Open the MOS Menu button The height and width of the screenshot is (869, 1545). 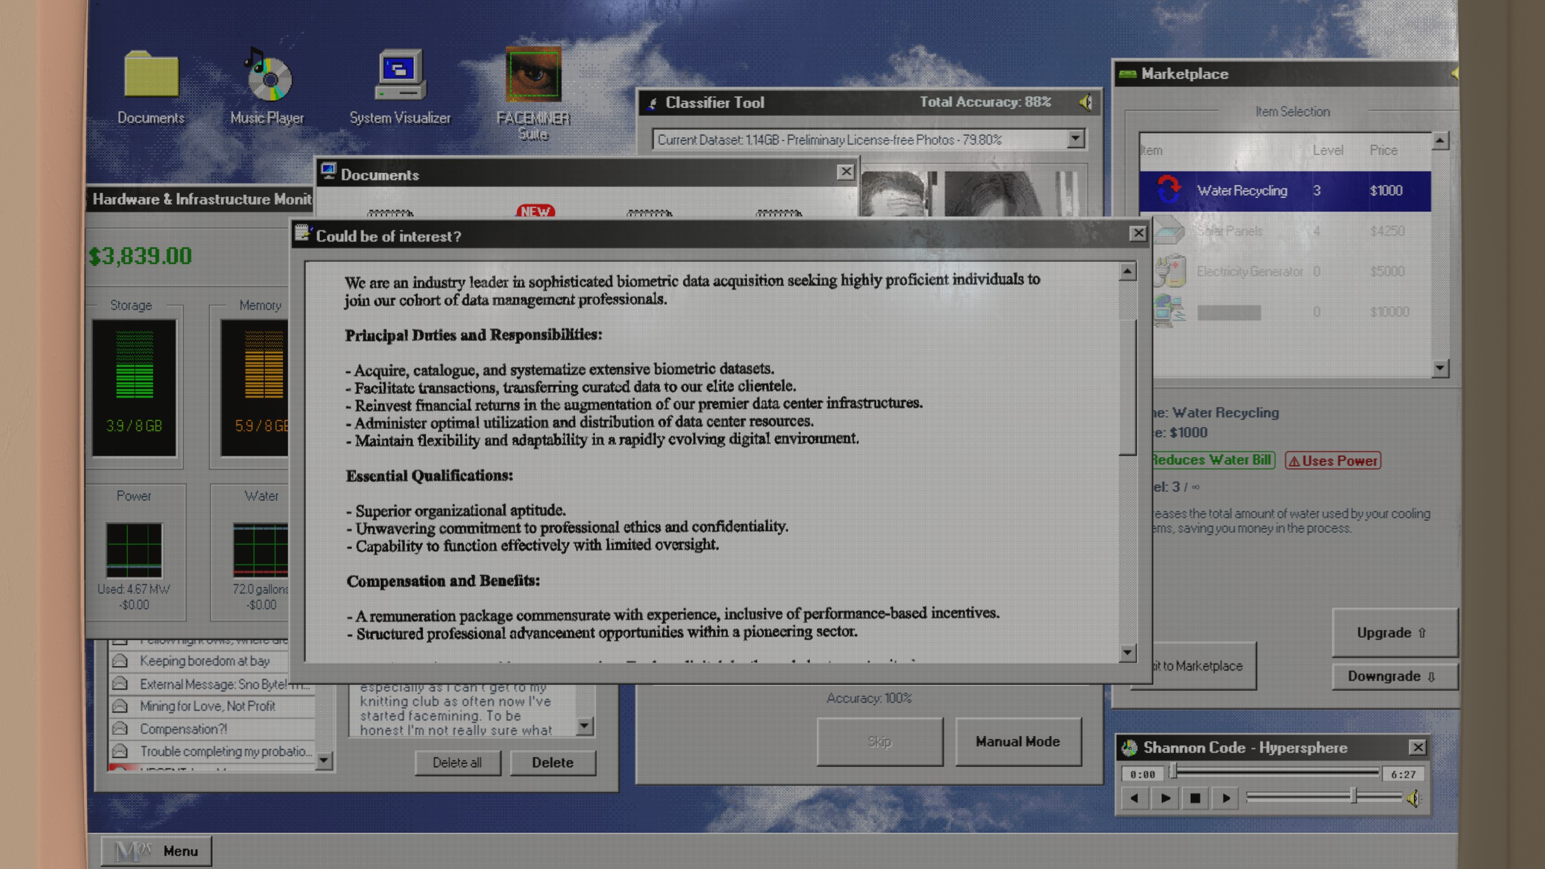pyautogui.click(x=156, y=851)
